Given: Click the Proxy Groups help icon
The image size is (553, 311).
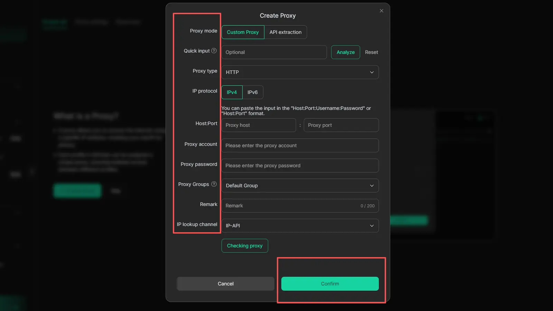Looking at the screenshot, I should 214,184.
